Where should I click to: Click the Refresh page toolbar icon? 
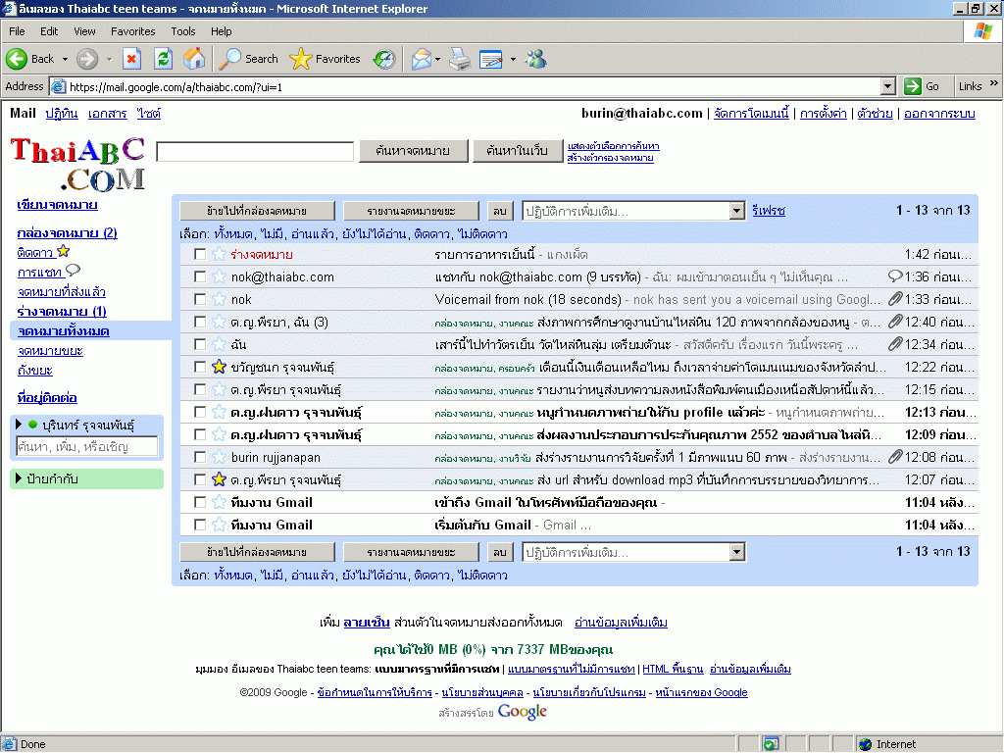[163, 59]
